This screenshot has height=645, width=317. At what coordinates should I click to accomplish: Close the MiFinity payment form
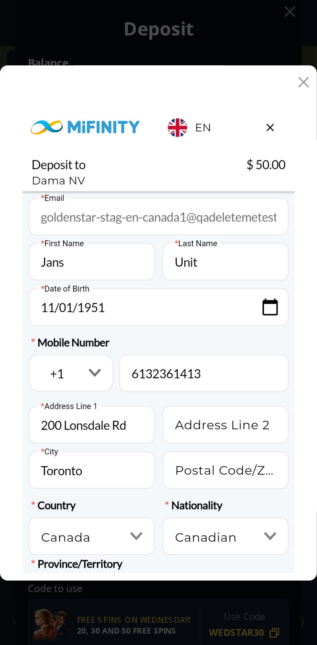[270, 127]
